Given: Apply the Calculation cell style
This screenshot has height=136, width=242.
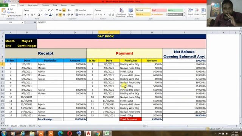Looking at the screenshot, I should coord(159,14).
